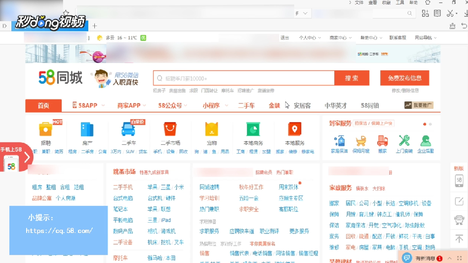Open the 二手市场 shopping bag icon
468x263 pixels.
(x=170, y=129)
